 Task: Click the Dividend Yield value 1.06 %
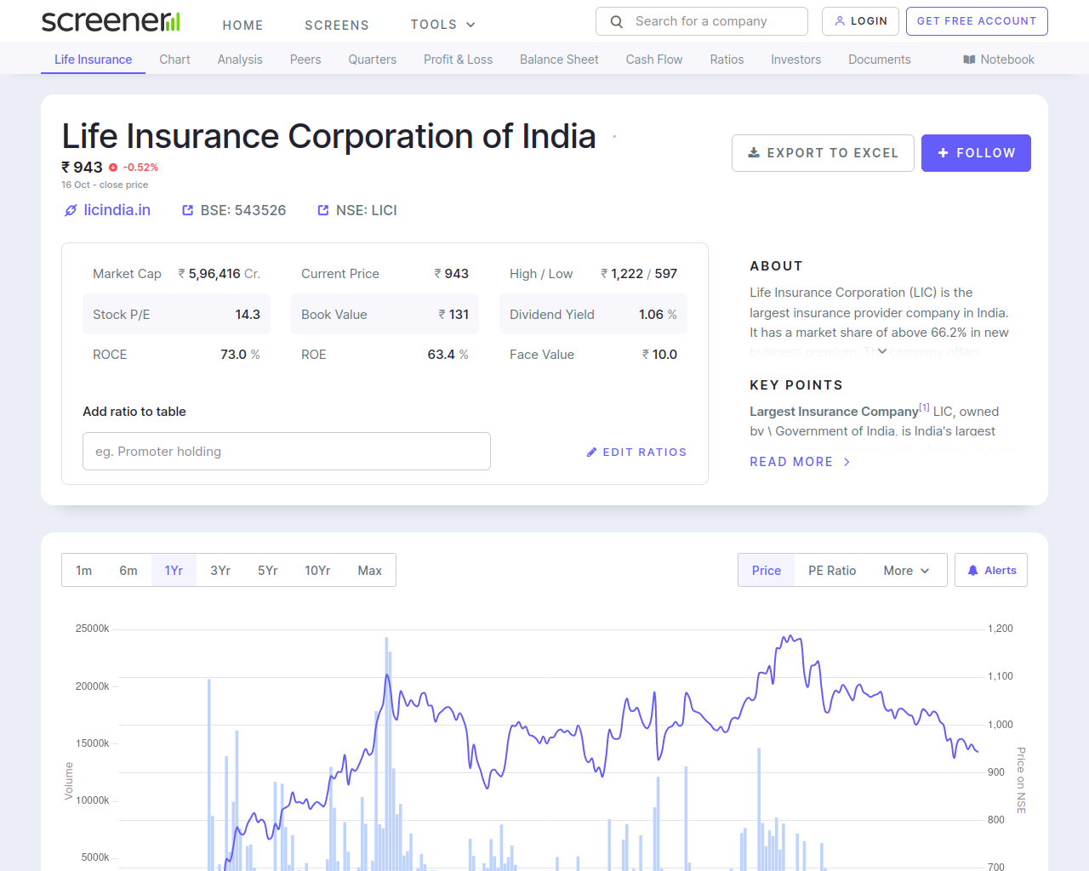(x=658, y=315)
